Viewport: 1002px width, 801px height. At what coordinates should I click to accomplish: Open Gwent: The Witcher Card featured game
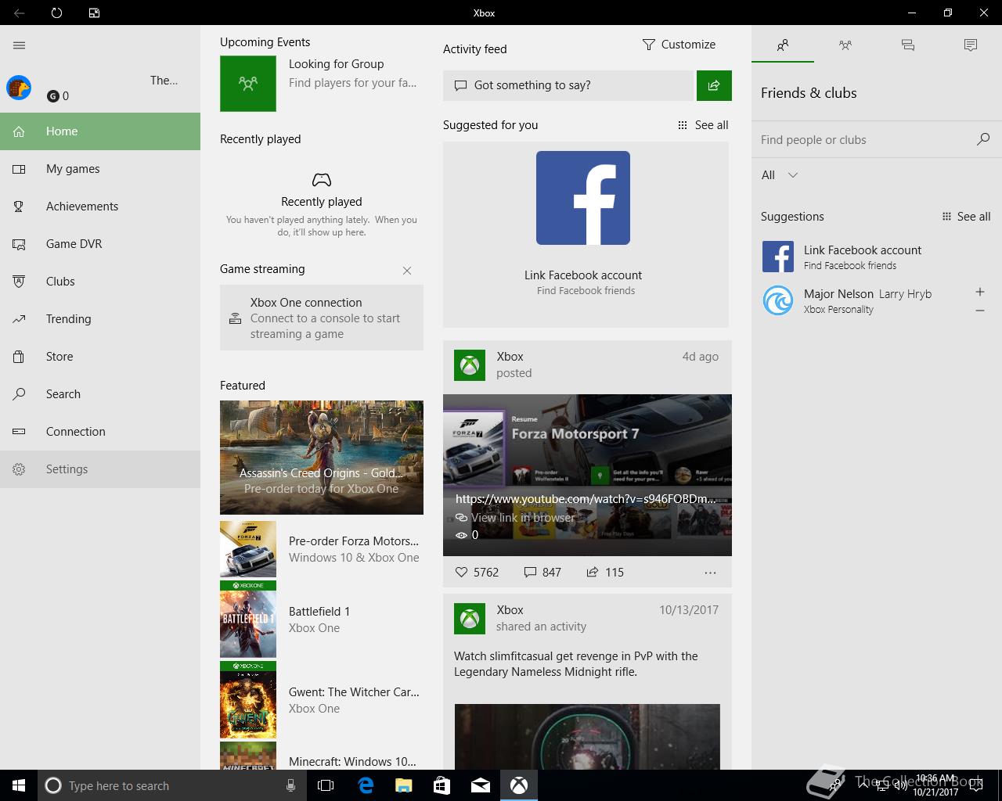tap(322, 700)
